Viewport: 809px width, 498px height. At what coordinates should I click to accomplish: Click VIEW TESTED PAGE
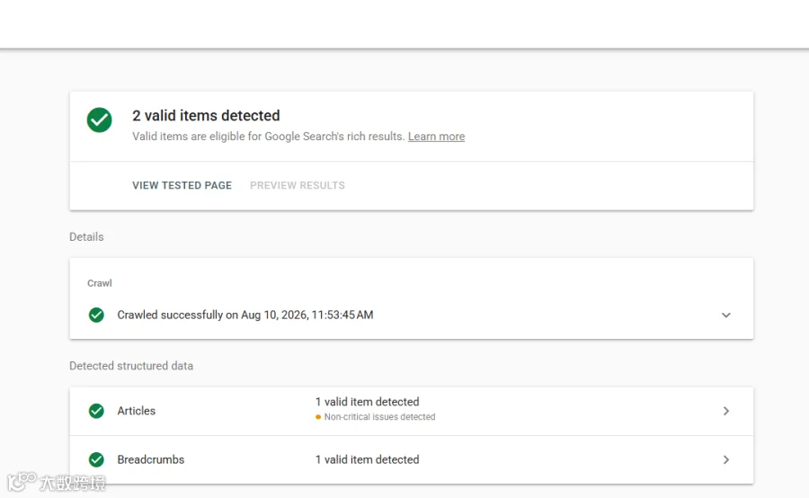pyautogui.click(x=182, y=185)
